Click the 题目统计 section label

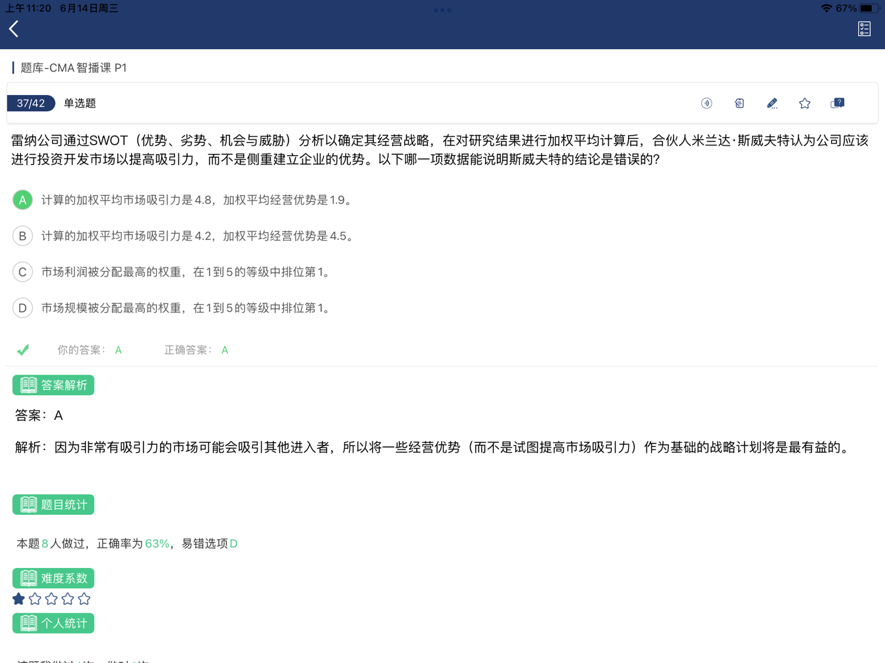[53, 504]
